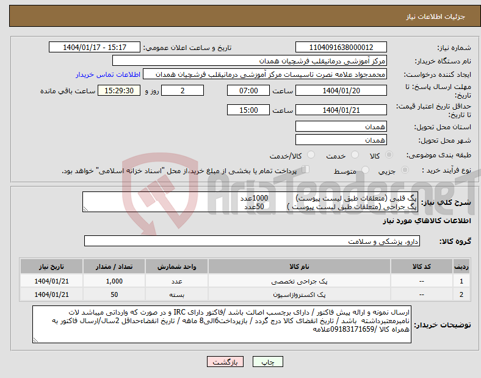
Task: Click the بازگشت (back) button
Action: click(225, 362)
